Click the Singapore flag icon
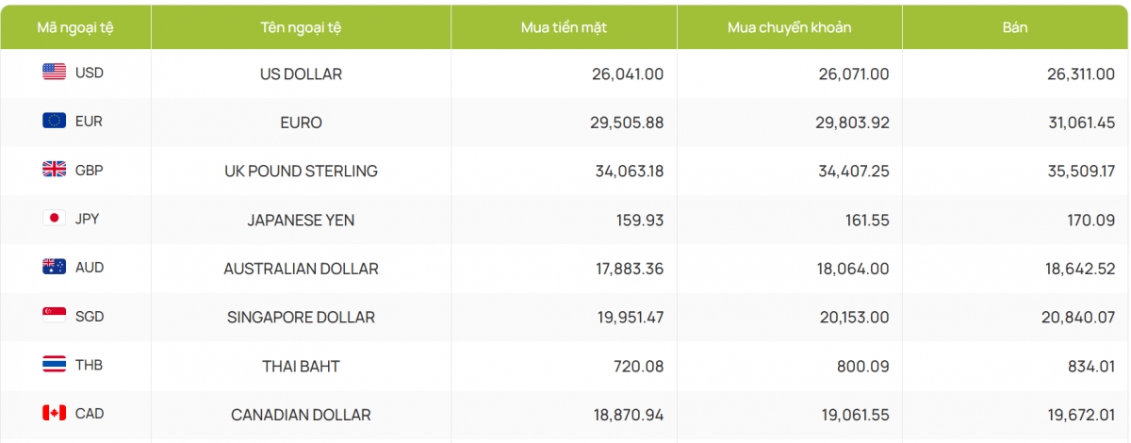 click(x=54, y=316)
